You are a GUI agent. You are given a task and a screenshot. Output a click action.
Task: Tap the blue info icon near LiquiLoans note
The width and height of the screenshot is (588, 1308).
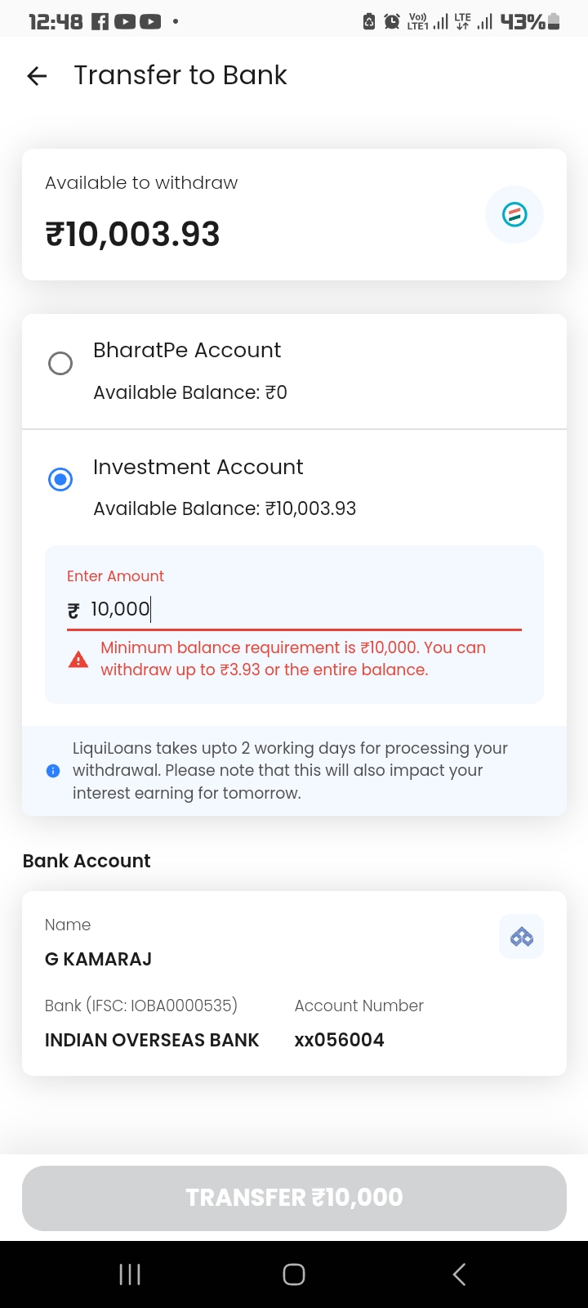[53, 771]
